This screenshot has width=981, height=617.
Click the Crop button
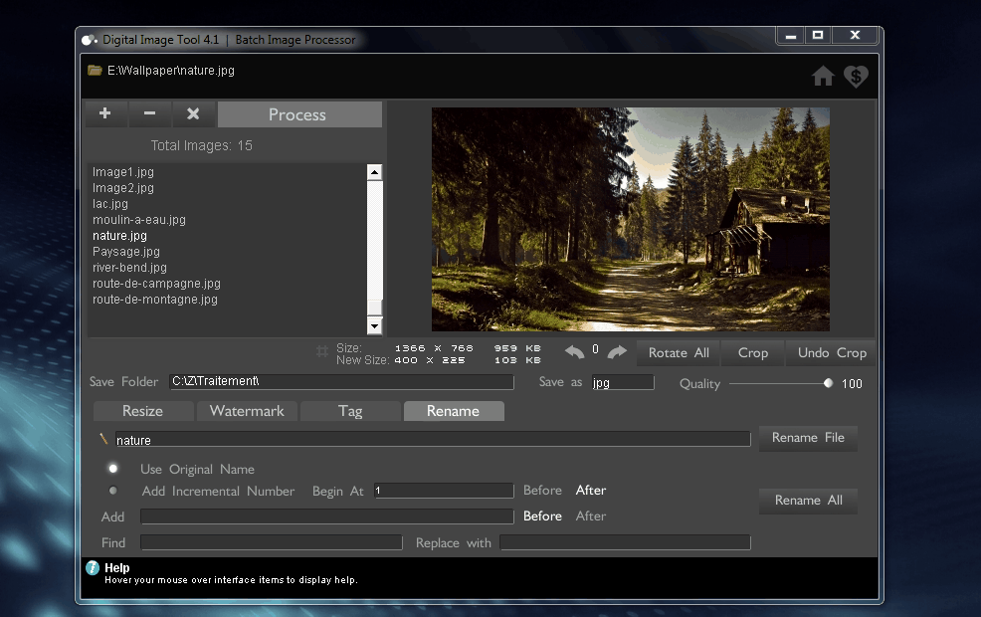[752, 353]
